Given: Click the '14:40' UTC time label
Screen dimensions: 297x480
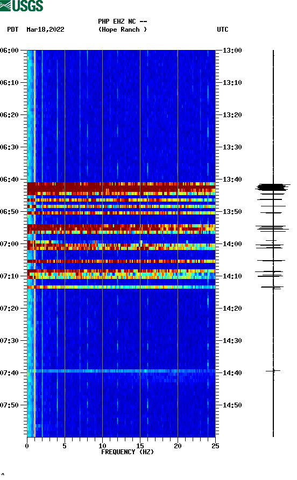Looking at the screenshot, I should (232, 373).
